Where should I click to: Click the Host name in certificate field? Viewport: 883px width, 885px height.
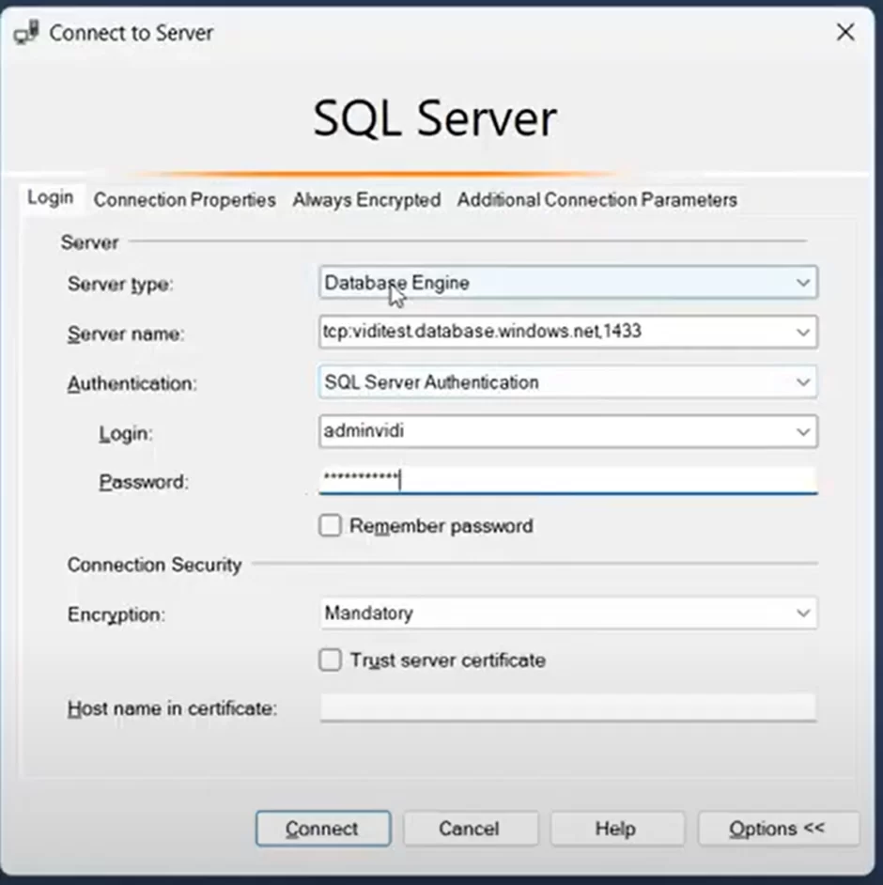(568, 707)
